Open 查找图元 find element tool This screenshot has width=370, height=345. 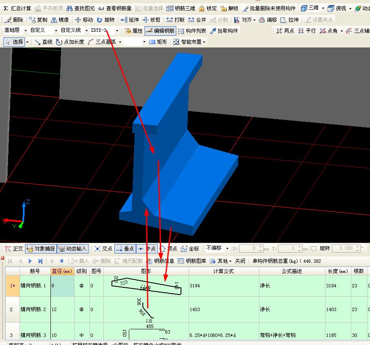click(x=80, y=8)
